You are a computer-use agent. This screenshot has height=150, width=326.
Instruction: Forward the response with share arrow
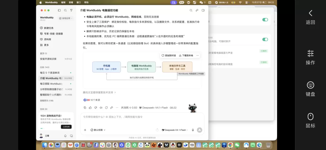pyautogui.click(x=112, y=108)
